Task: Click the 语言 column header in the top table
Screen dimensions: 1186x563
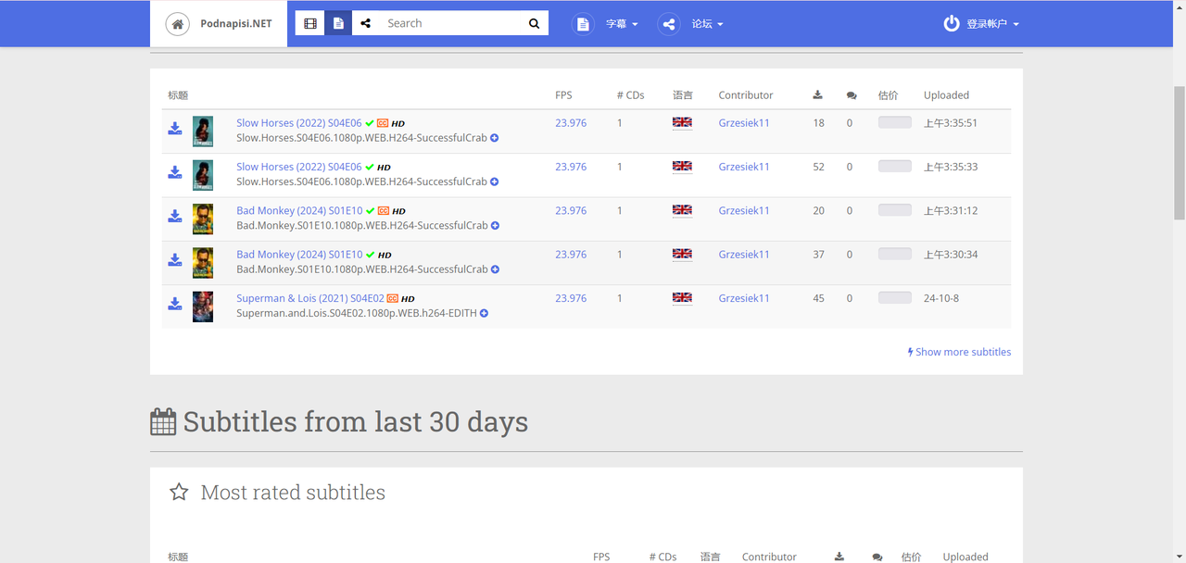Action: point(683,95)
